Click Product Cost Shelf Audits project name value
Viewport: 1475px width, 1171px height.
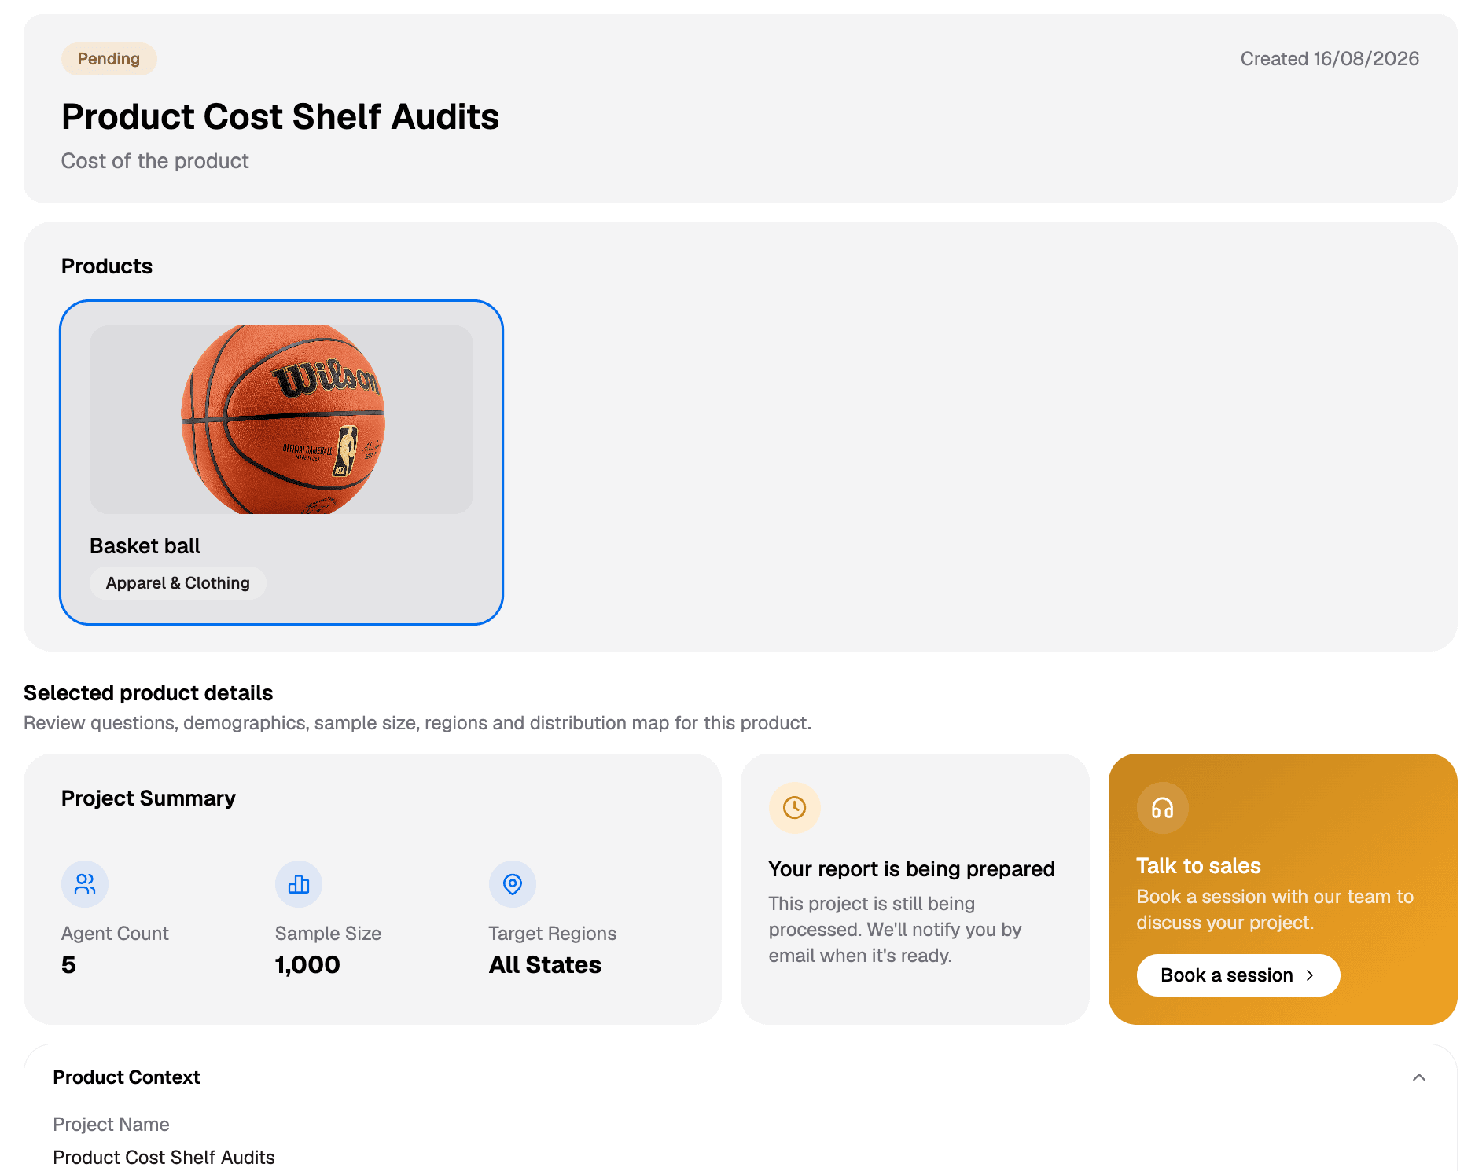tap(164, 1158)
